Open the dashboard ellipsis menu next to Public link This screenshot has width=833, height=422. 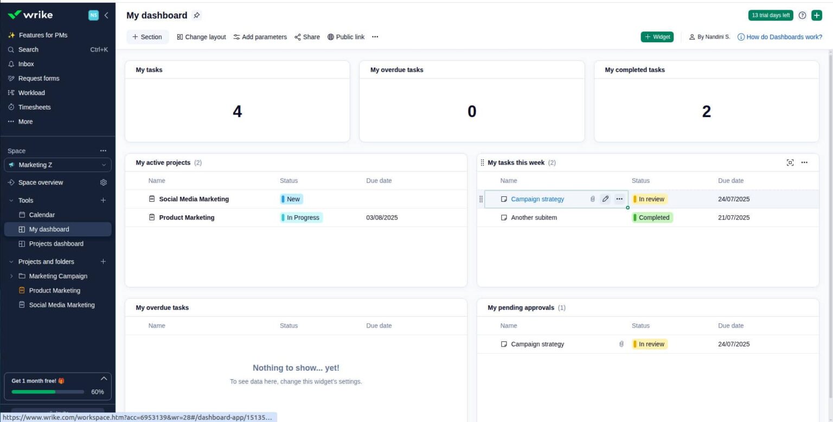click(x=375, y=37)
